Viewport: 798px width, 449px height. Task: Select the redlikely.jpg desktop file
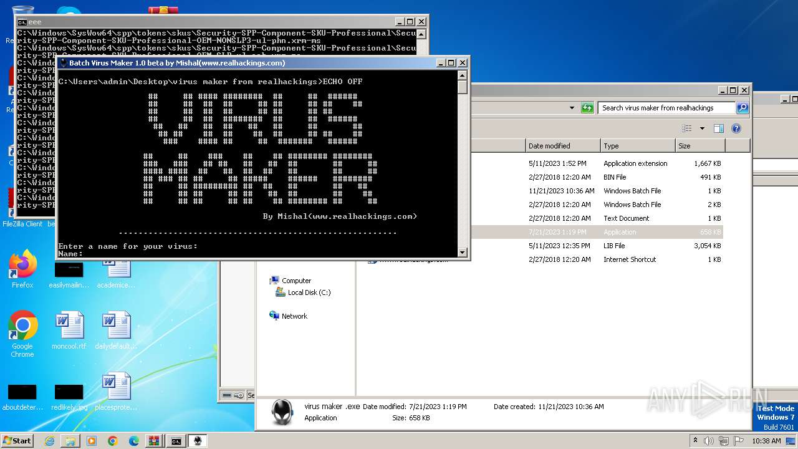coord(69,397)
